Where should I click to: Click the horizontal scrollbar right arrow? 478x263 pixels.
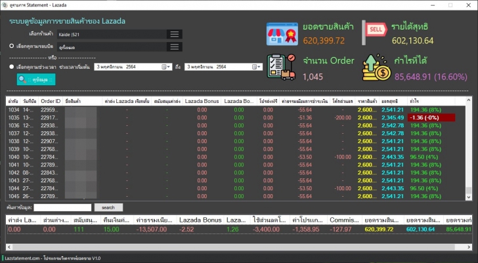[469, 247]
